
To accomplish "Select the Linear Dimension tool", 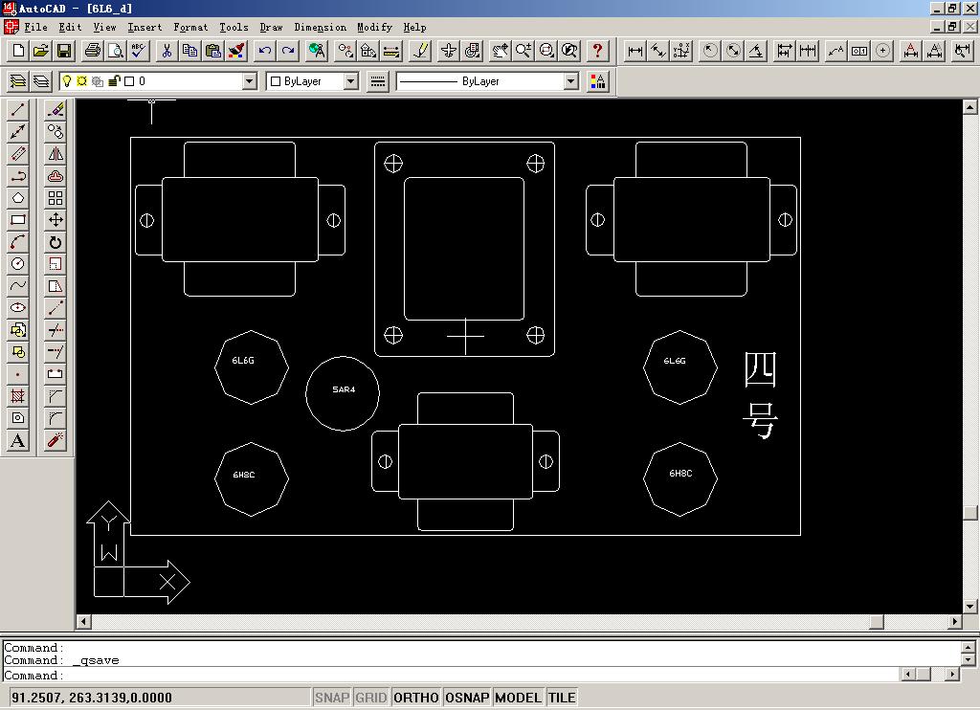I will [635, 51].
